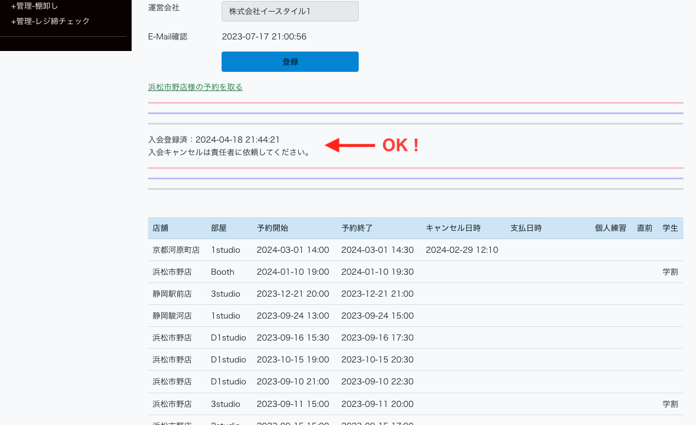This screenshot has width=696, height=425.
Task: Click the 予約終了 column header
Action: (357, 228)
